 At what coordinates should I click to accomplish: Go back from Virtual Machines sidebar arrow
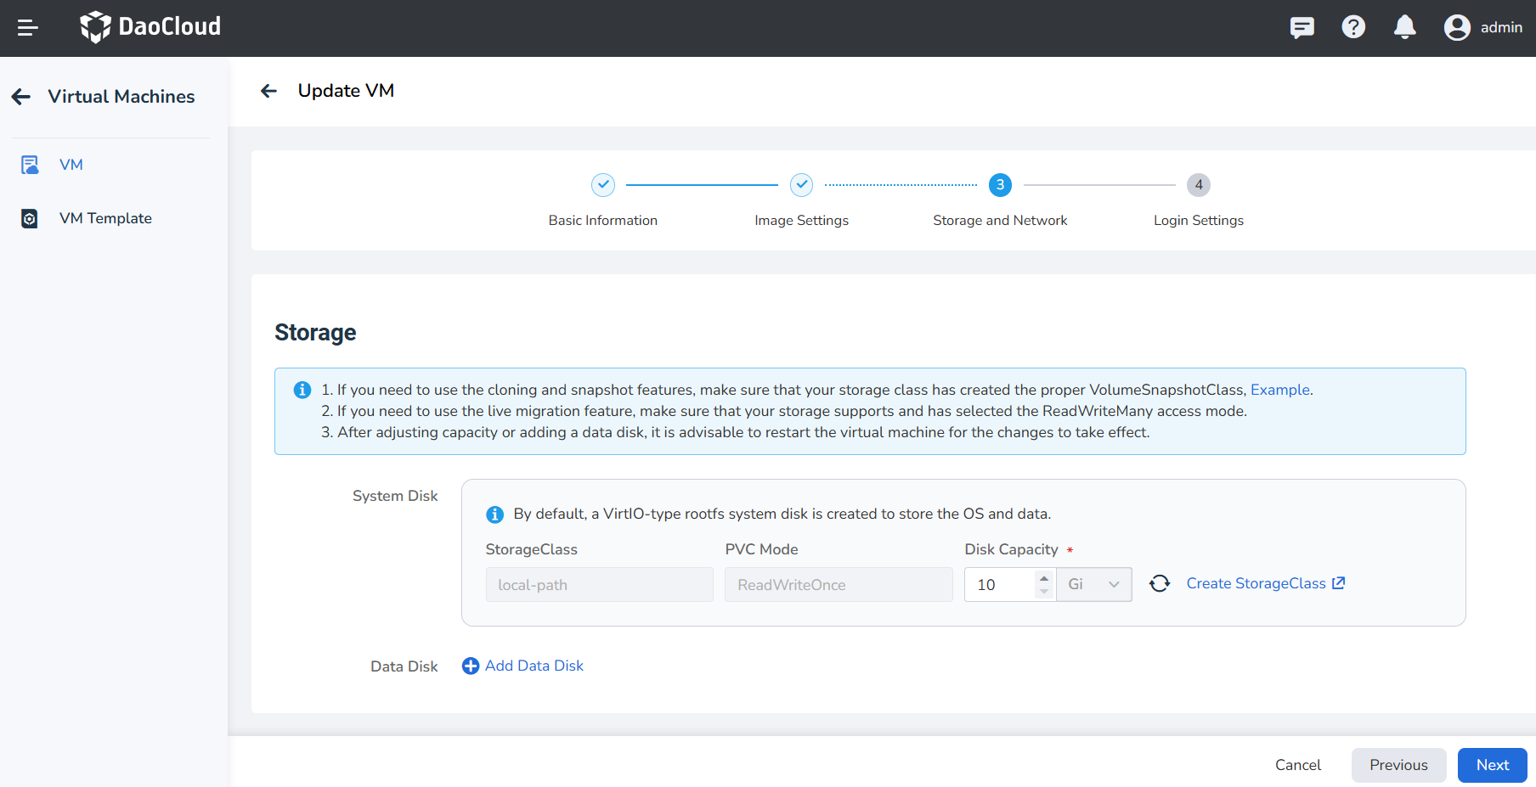21,97
